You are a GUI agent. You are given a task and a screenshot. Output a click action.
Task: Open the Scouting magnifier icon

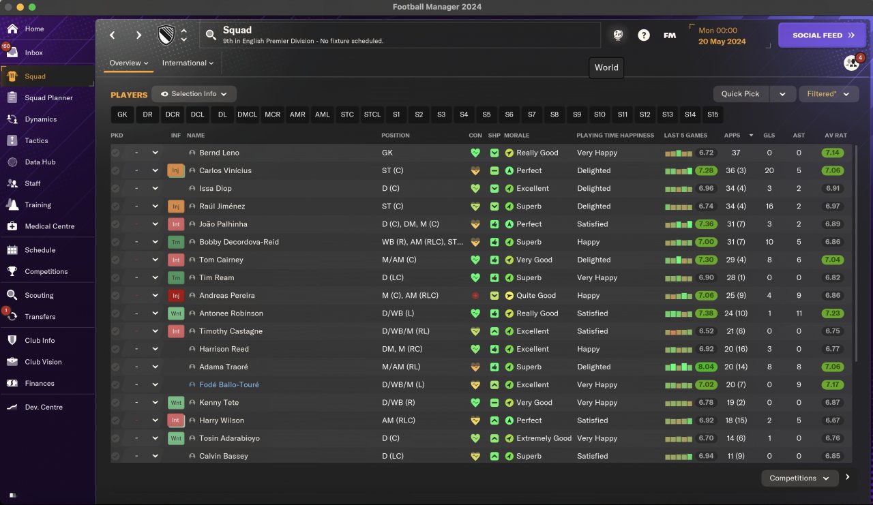click(x=12, y=296)
